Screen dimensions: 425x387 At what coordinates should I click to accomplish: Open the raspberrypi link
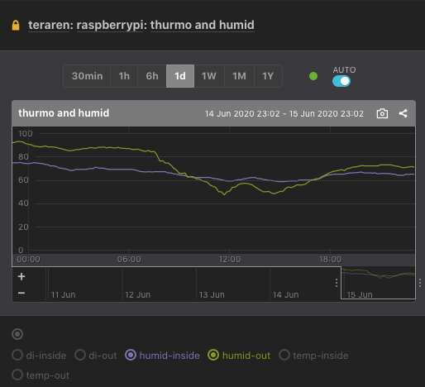[110, 25]
